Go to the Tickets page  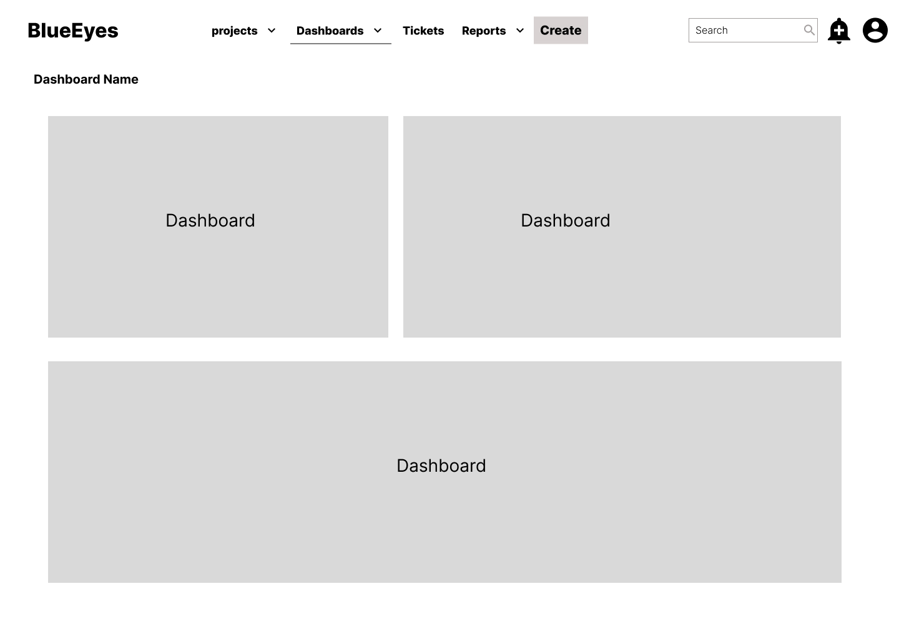pyautogui.click(x=423, y=31)
